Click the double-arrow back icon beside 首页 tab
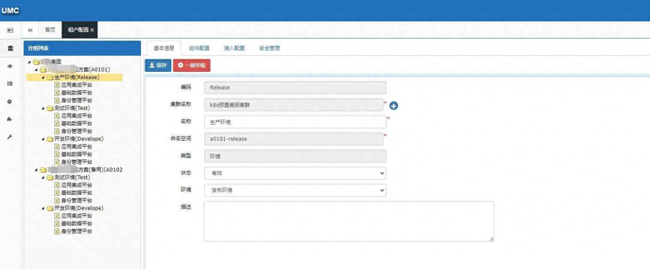The width and height of the screenshot is (650, 269). [x=30, y=30]
